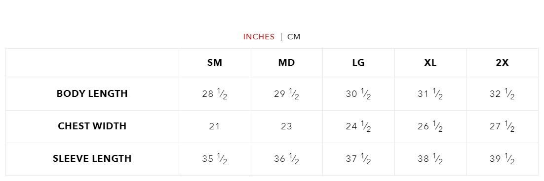Click the 2X sleeve length value 39 ½
544x181 pixels.
point(502,158)
